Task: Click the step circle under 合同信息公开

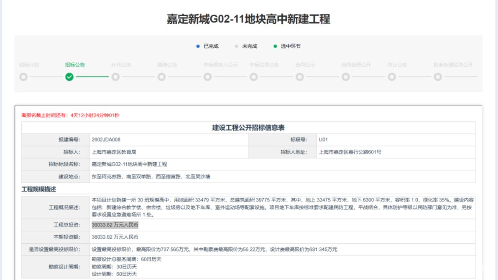Action: pos(346,77)
